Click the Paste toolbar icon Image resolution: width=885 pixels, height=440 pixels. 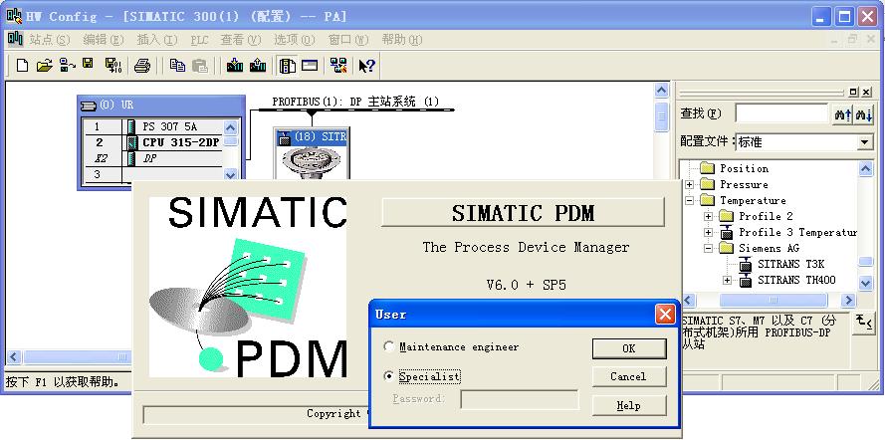click(200, 66)
